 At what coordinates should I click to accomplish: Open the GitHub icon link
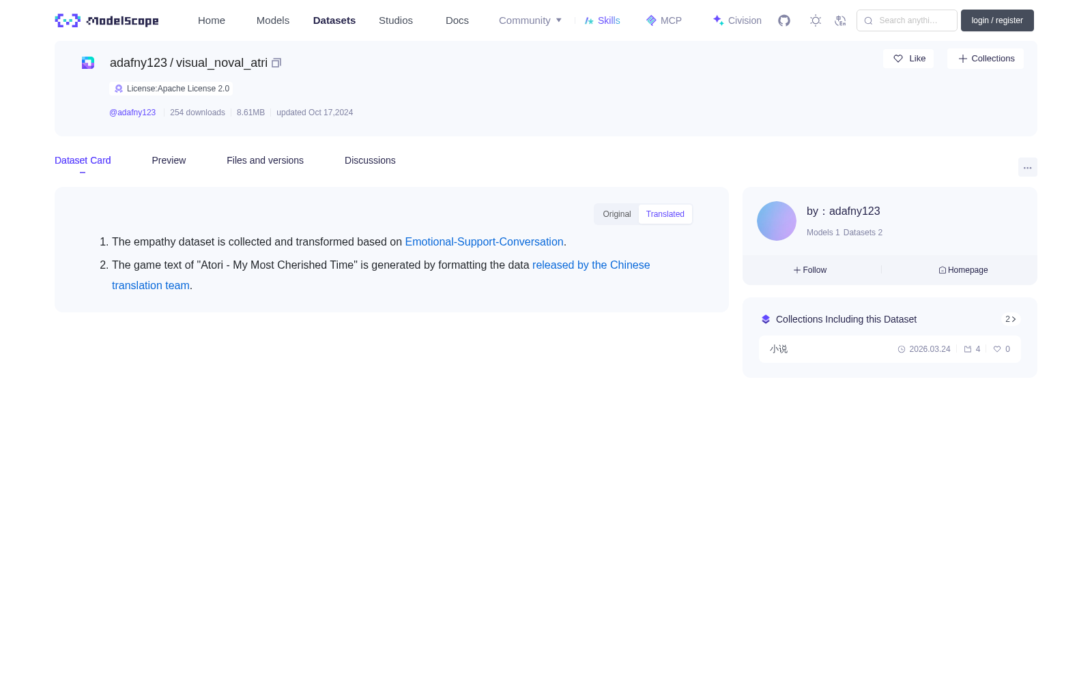[x=784, y=20]
